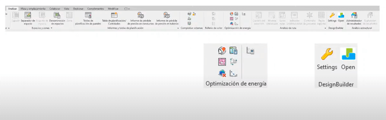The image size is (386, 120).
Task: Click the bottom icon in the Comprobar sistemas group
Action: point(189,23)
